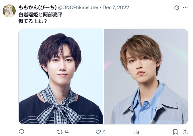Screen dimensions: 193x136
Task: Open the reply icon under the tweet
Action: tap(21, 132)
